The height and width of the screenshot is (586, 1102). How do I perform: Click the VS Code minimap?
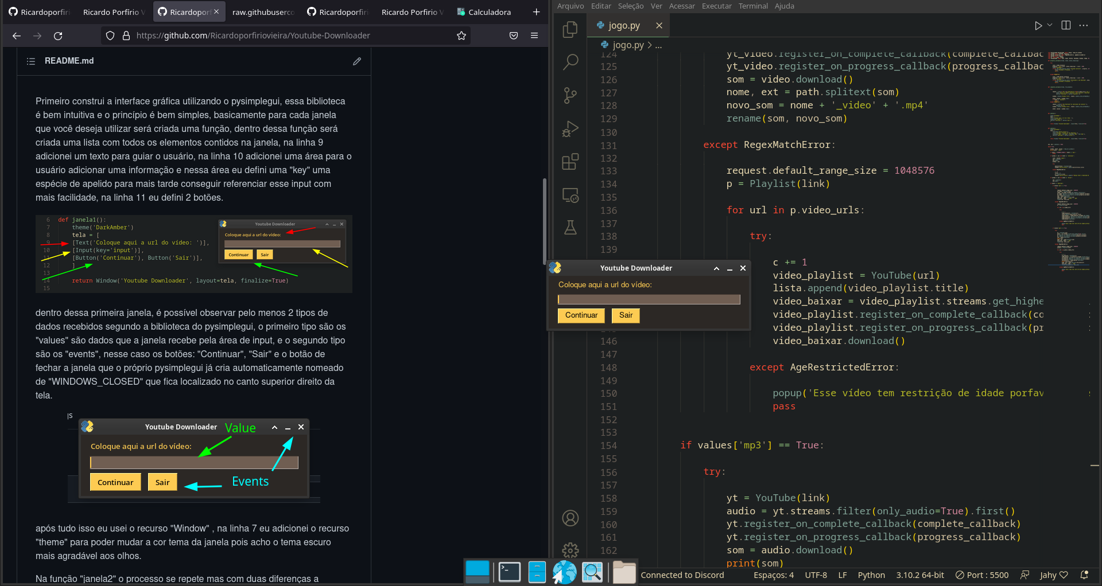[x=1068, y=161]
